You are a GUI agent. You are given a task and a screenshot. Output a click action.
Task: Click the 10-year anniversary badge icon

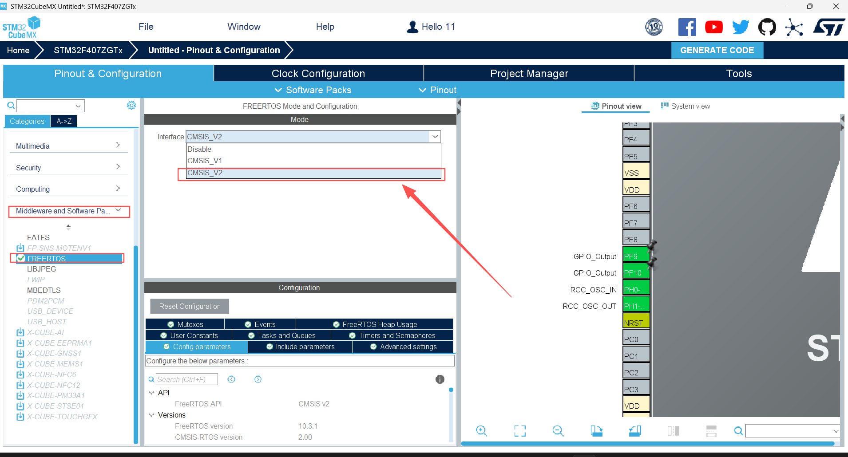(x=654, y=27)
